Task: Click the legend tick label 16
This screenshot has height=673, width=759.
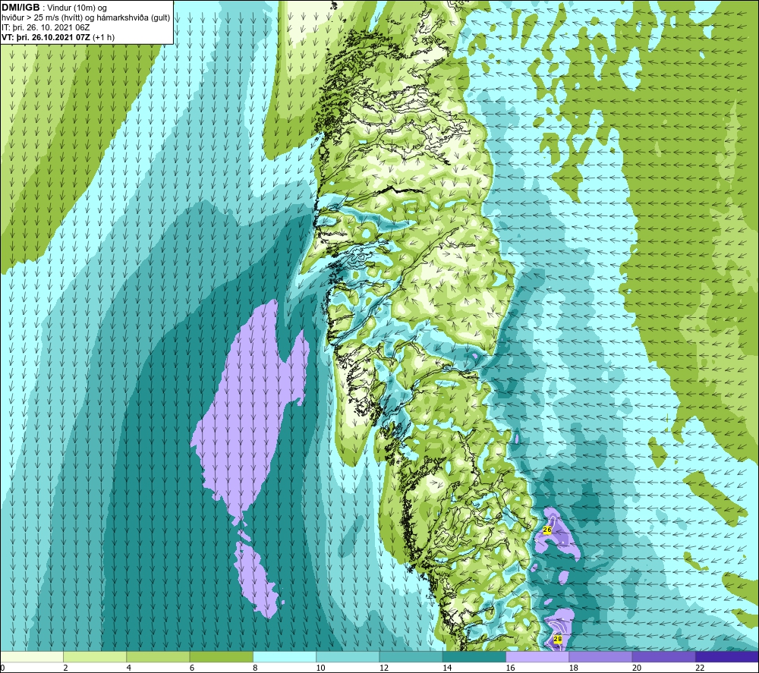Action: 510,668
